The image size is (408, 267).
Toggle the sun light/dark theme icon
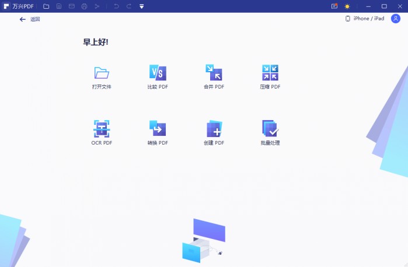coord(347,6)
